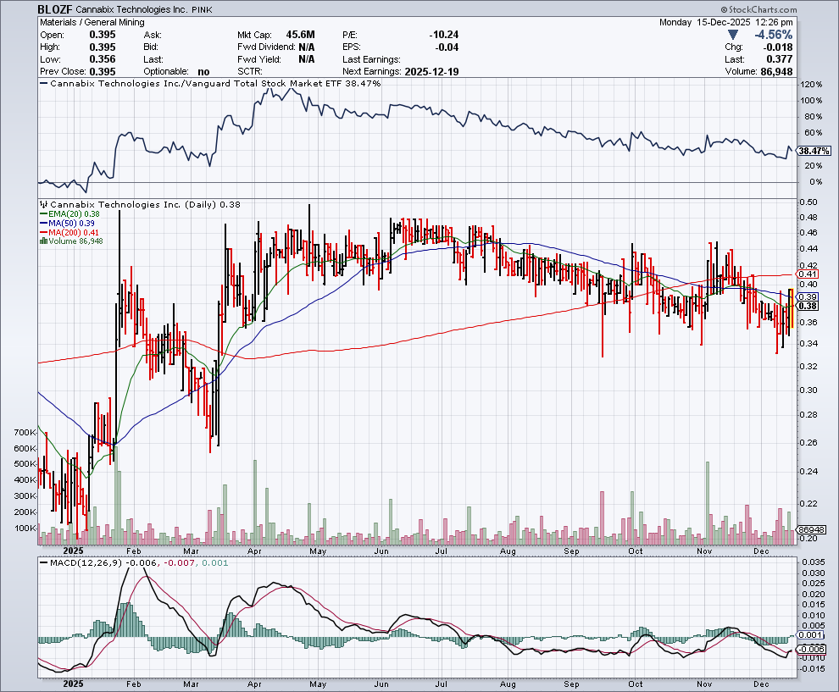Click the EMA(20) green legend marker
The image size is (839, 692).
44,214
